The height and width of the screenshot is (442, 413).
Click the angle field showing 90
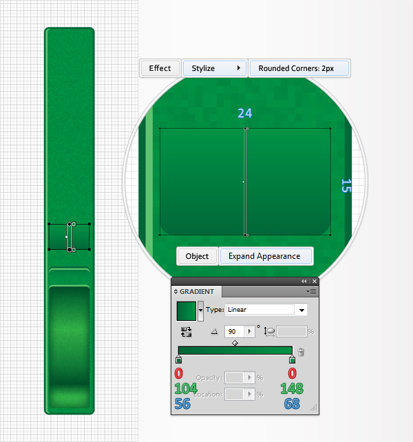point(235,332)
